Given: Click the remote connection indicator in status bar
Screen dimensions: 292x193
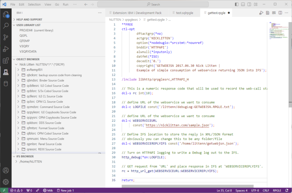Looking at the screenshot, I should (4, 190).
